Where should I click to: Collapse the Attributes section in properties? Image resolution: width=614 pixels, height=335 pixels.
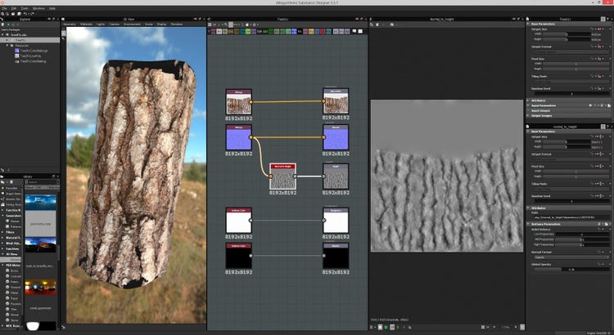click(540, 208)
